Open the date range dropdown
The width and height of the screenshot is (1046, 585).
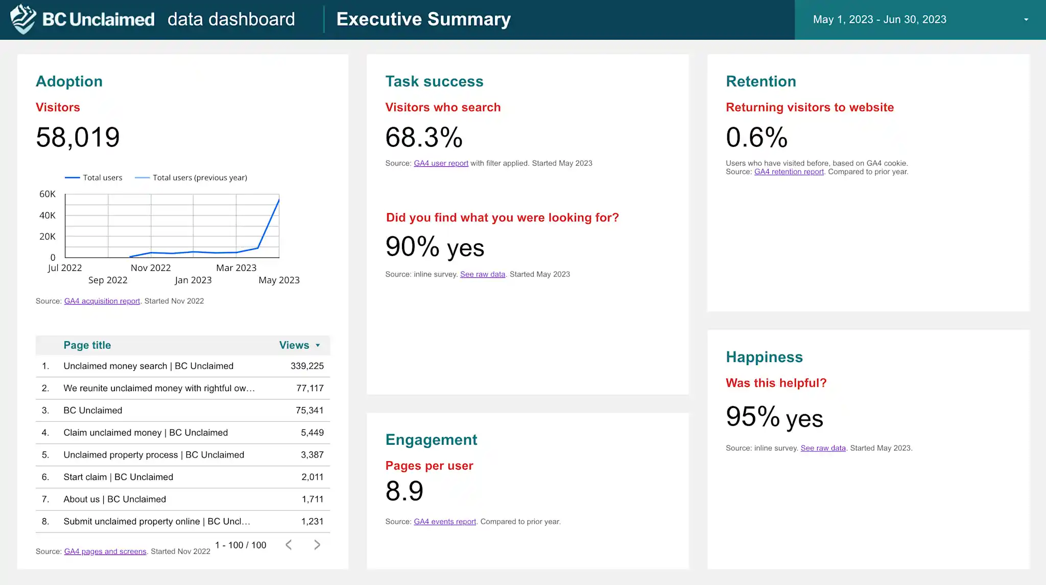tap(1026, 19)
